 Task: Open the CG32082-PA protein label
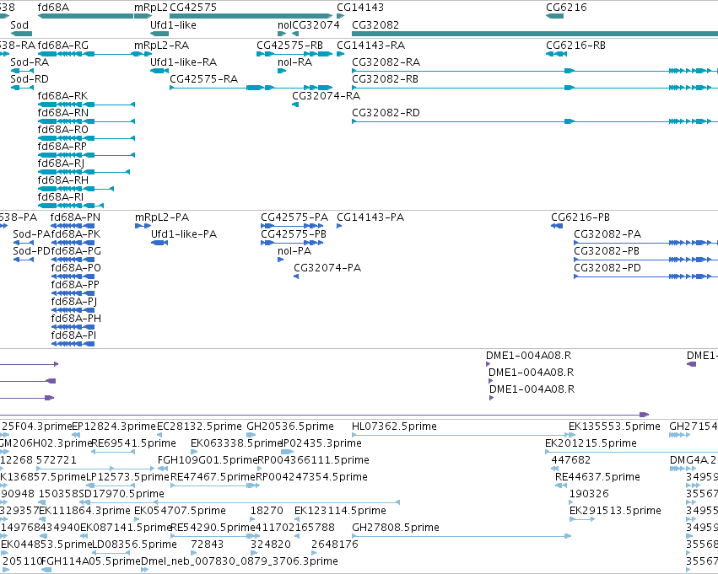tap(607, 234)
